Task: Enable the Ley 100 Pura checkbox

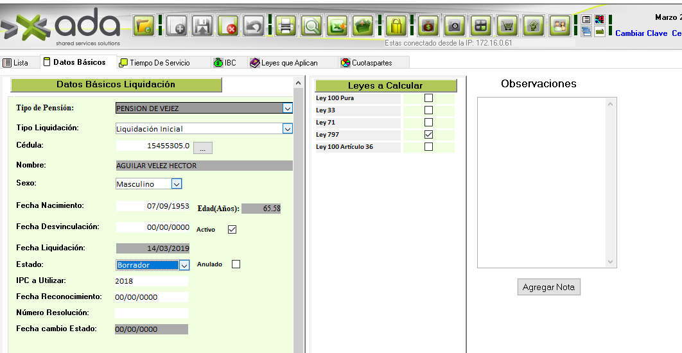Action: (428, 98)
